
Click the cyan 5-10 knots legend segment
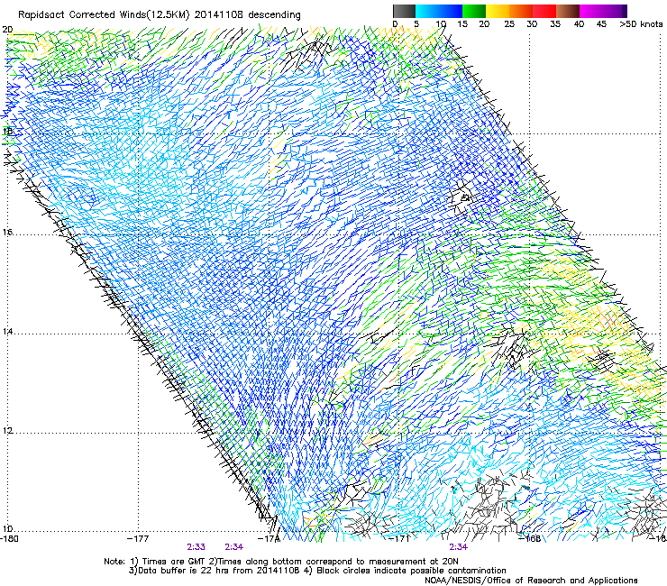[x=427, y=11]
